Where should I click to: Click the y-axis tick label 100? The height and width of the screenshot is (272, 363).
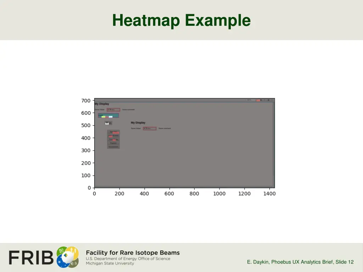click(86, 176)
